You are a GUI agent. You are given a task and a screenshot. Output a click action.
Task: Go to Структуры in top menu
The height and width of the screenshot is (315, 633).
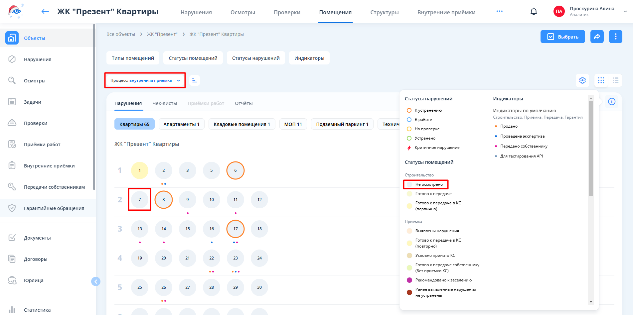(384, 12)
